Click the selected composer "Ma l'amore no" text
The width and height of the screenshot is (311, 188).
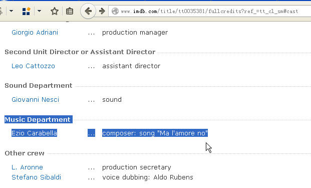coord(155,133)
